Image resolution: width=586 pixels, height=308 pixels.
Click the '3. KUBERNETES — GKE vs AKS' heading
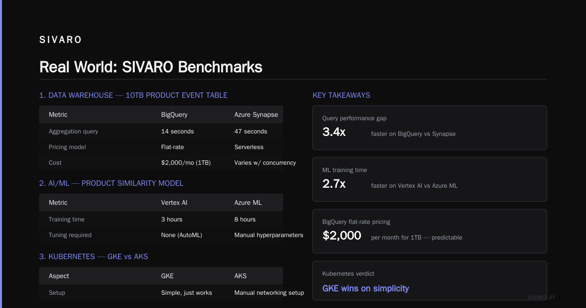93,257
